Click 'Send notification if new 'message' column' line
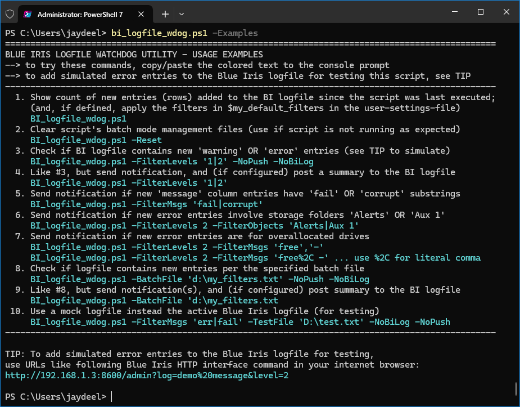This screenshot has height=407, width=520. (246, 194)
